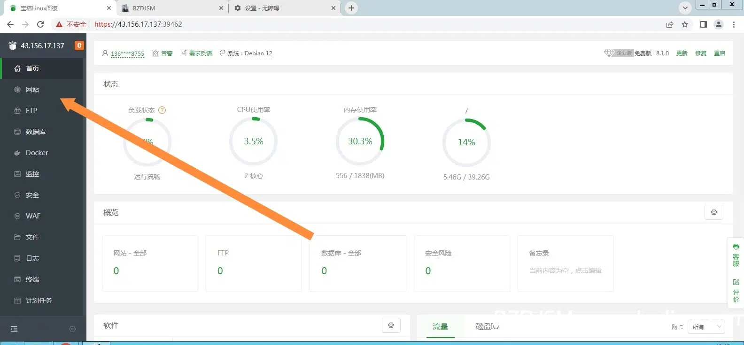744x345 pixels.
Task: Click the 重启 restart link
Action: point(720,53)
